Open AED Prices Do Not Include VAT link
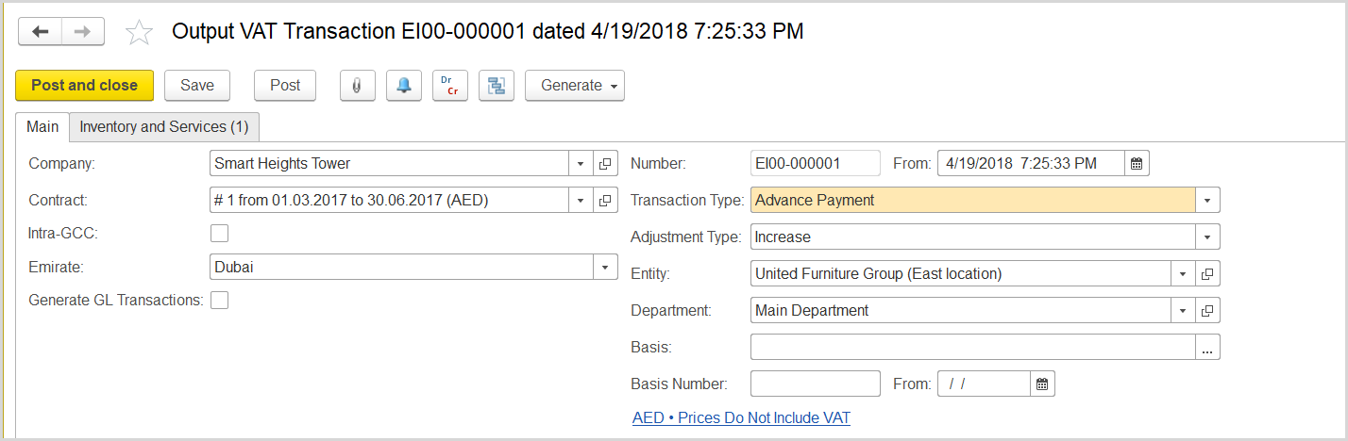This screenshot has width=1348, height=441. (741, 417)
